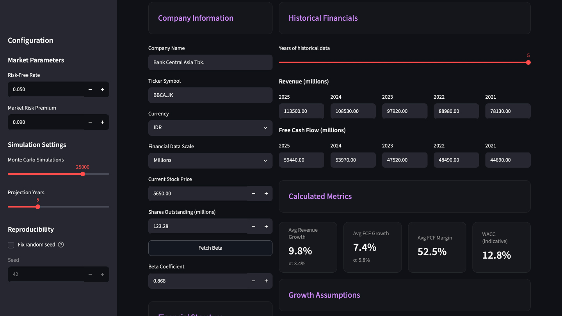
Task: Edit the 2024 Revenue field 108530.00
Action: pos(353,111)
